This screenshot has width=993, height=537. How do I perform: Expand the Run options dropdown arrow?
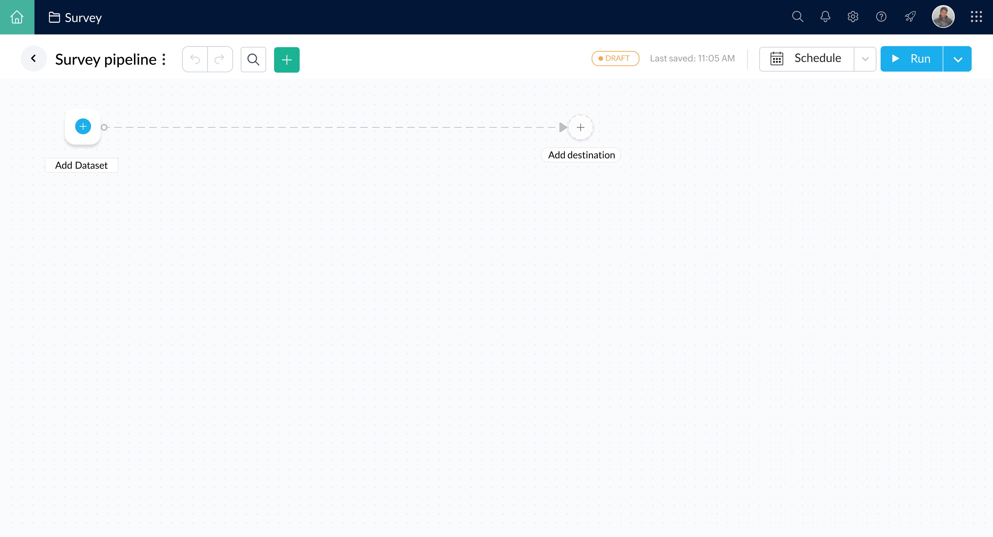tap(957, 59)
